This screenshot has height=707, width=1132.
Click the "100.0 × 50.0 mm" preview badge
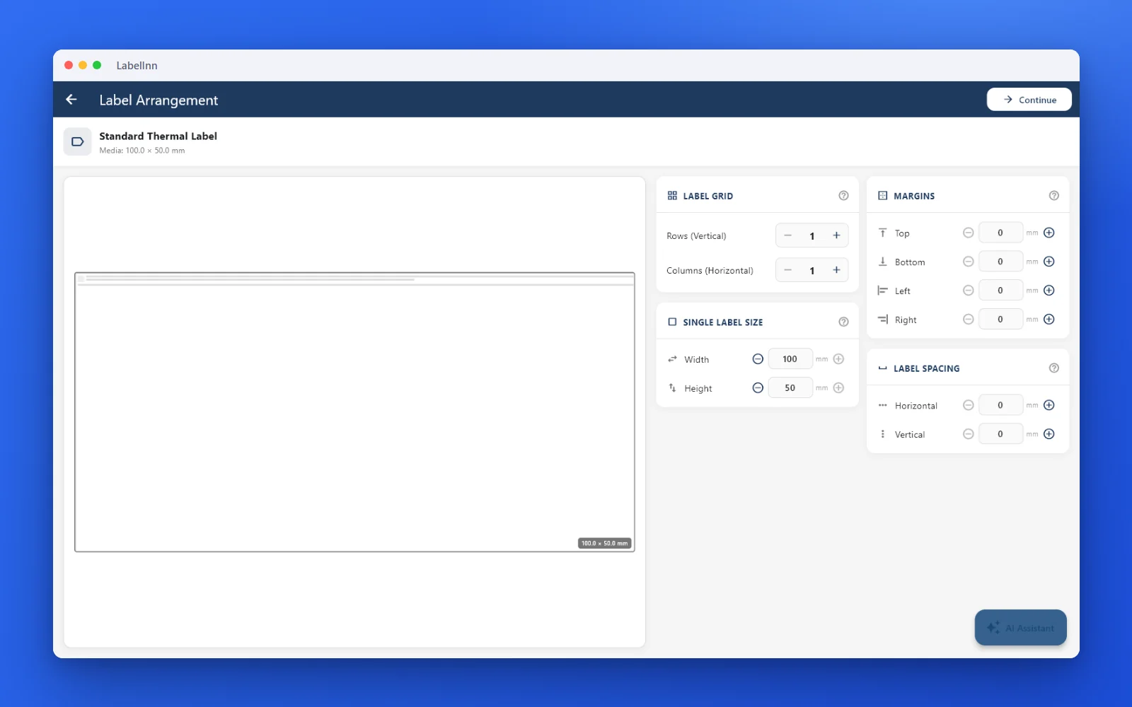pos(604,543)
